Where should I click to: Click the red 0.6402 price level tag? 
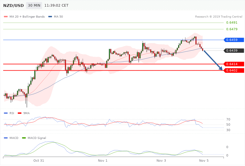[233, 70]
